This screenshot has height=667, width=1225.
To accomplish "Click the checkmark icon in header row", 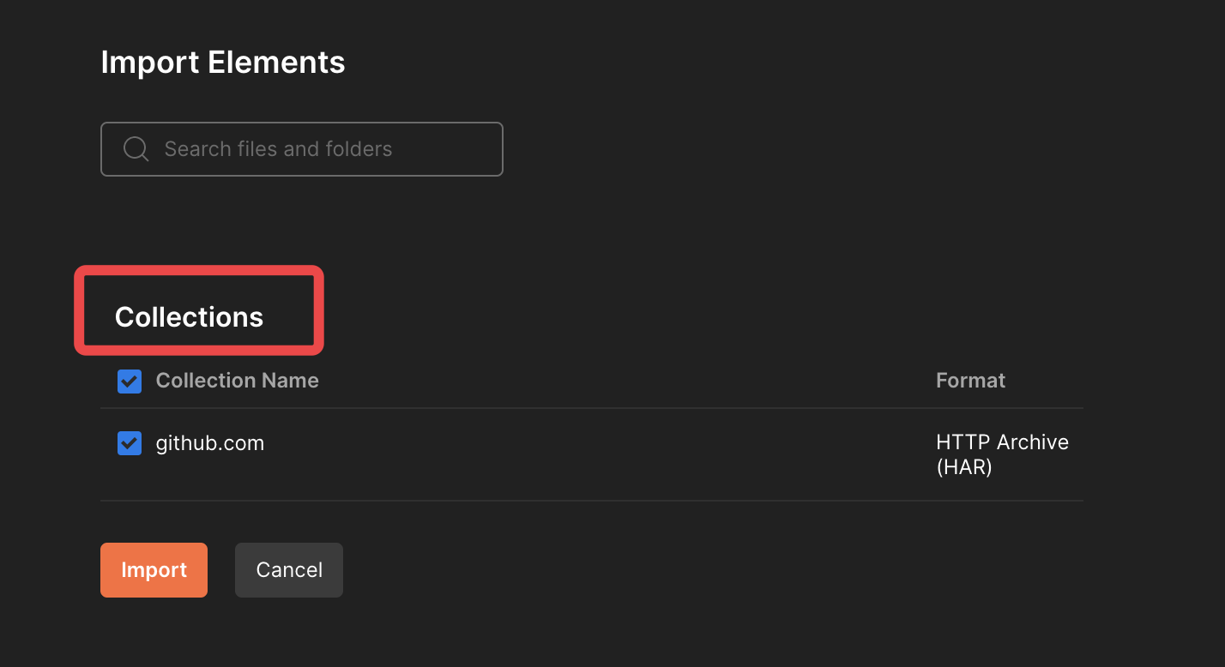I will tap(130, 382).
